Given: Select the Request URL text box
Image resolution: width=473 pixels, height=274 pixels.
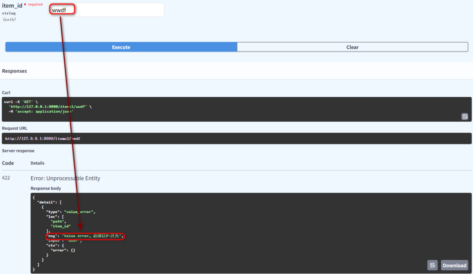Looking at the screenshot, I should pyautogui.click(x=237, y=138).
